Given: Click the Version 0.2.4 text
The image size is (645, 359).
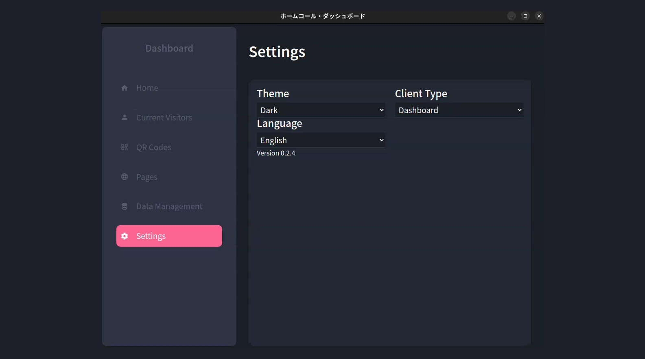Looking at the screenshot, I should (x=276, y=153).
